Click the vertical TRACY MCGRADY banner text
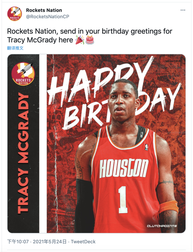Screen dimensions: 193x252 (23, 153)
